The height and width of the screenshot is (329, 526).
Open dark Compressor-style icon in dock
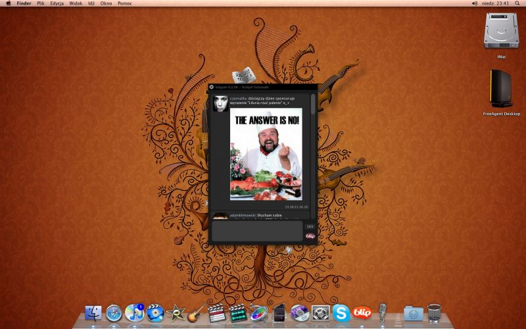point(279,313)
